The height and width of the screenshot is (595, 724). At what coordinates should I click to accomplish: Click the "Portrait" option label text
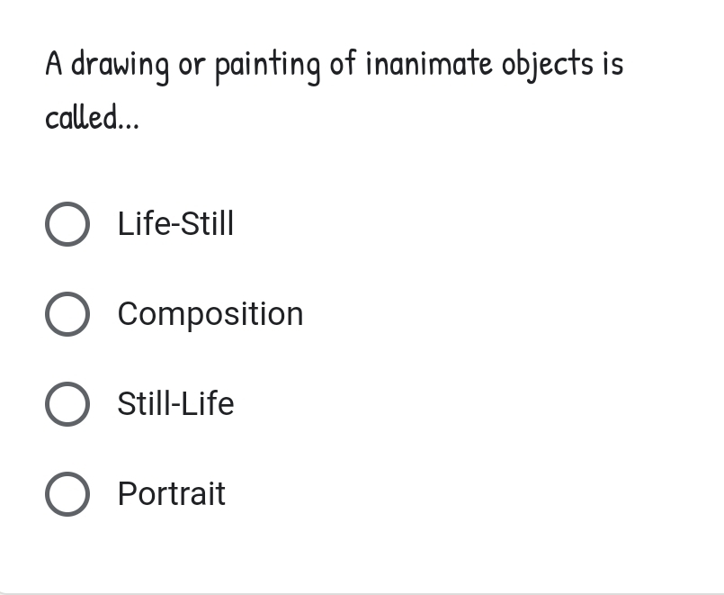click(x=172, y=494)
